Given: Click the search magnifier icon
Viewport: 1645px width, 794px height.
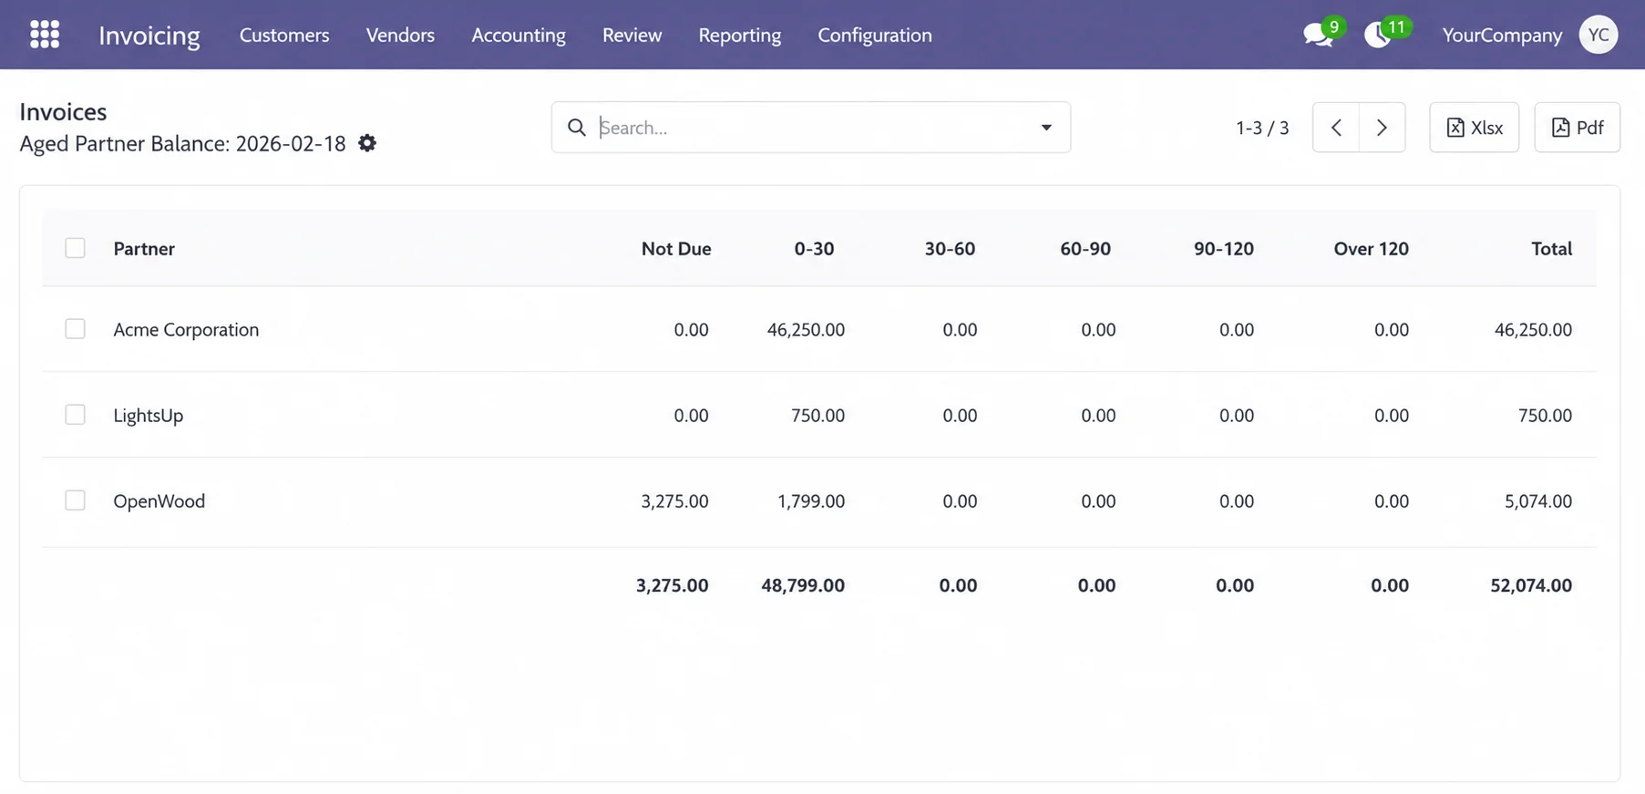Looking at the screenshot, I should (x=577, y=128).
